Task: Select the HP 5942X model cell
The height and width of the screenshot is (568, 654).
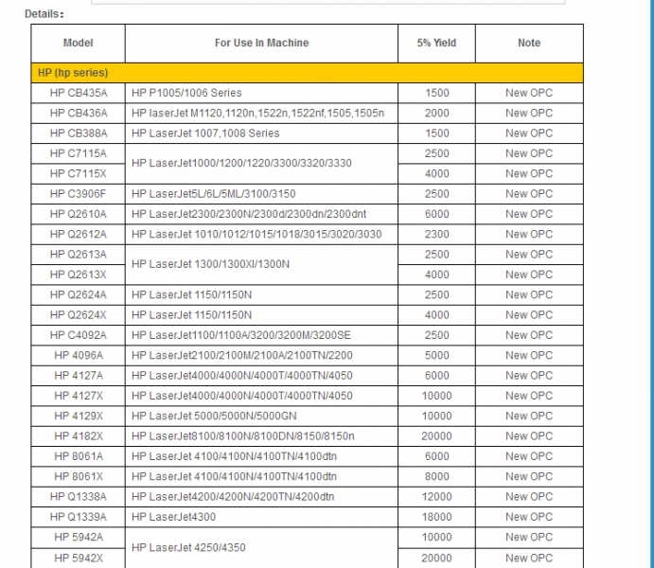Action: pos(79,558)
